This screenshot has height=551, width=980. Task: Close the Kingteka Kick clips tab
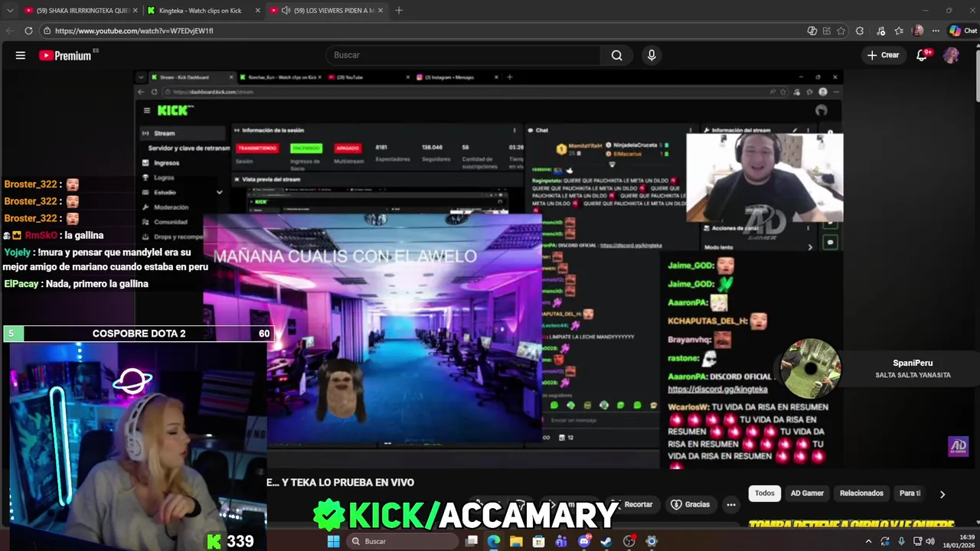[257, 11]
